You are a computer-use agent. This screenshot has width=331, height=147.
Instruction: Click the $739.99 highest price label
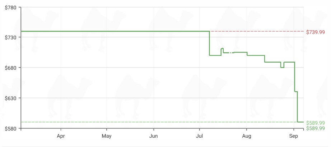coord(315,32)
